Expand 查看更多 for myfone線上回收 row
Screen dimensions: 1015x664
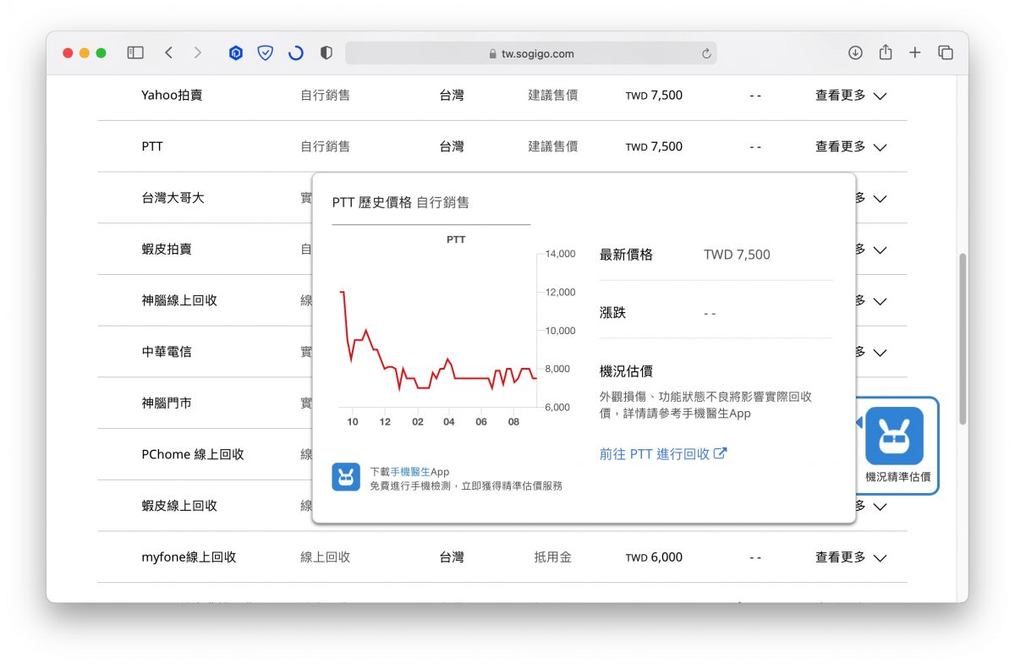click(x=850, y=557)
